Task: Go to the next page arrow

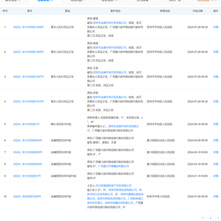Action: point(218,218)
